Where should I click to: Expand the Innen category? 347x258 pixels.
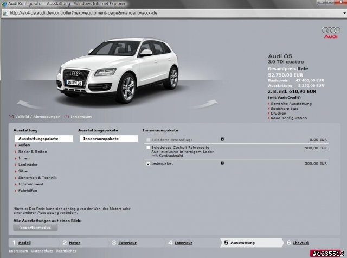[24, 158]
